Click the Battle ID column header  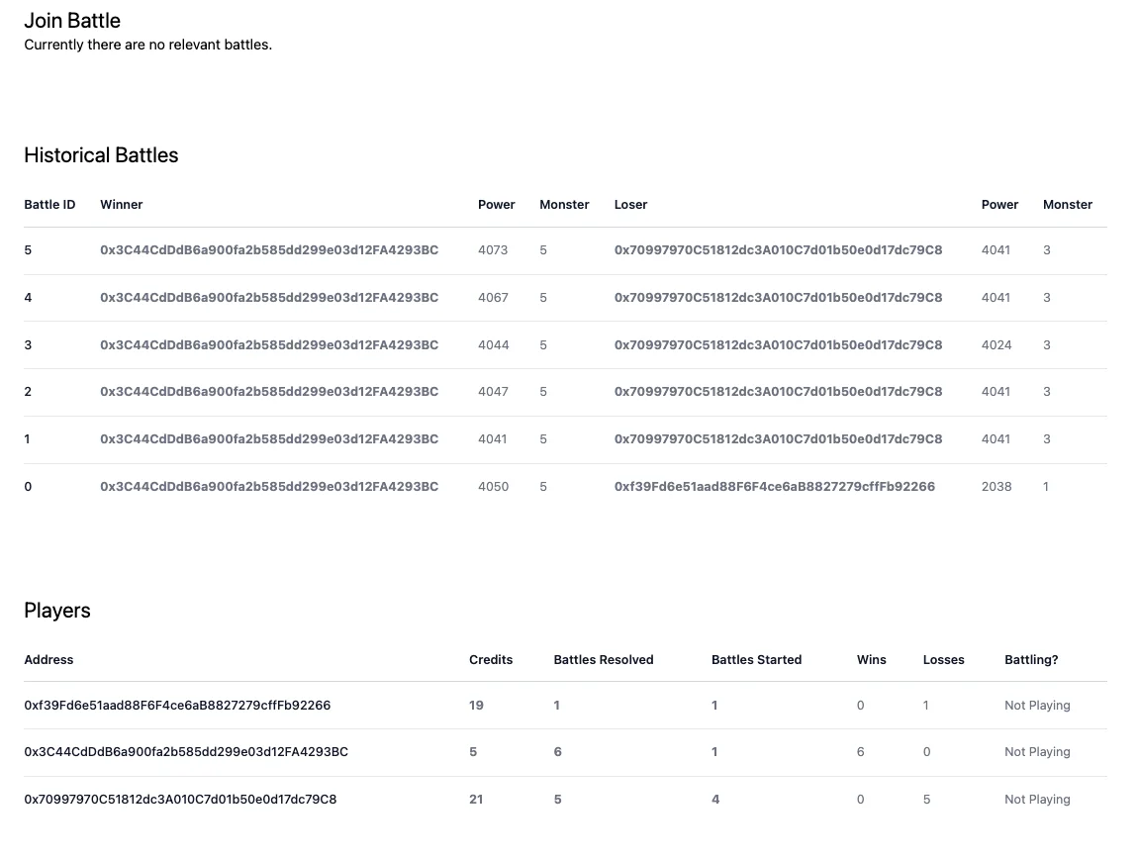point(49,205)
